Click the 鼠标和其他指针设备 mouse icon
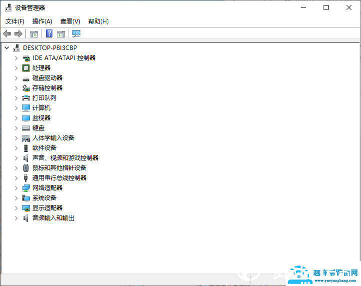Viewport: 361px width, 286px height. click(26, 168)
